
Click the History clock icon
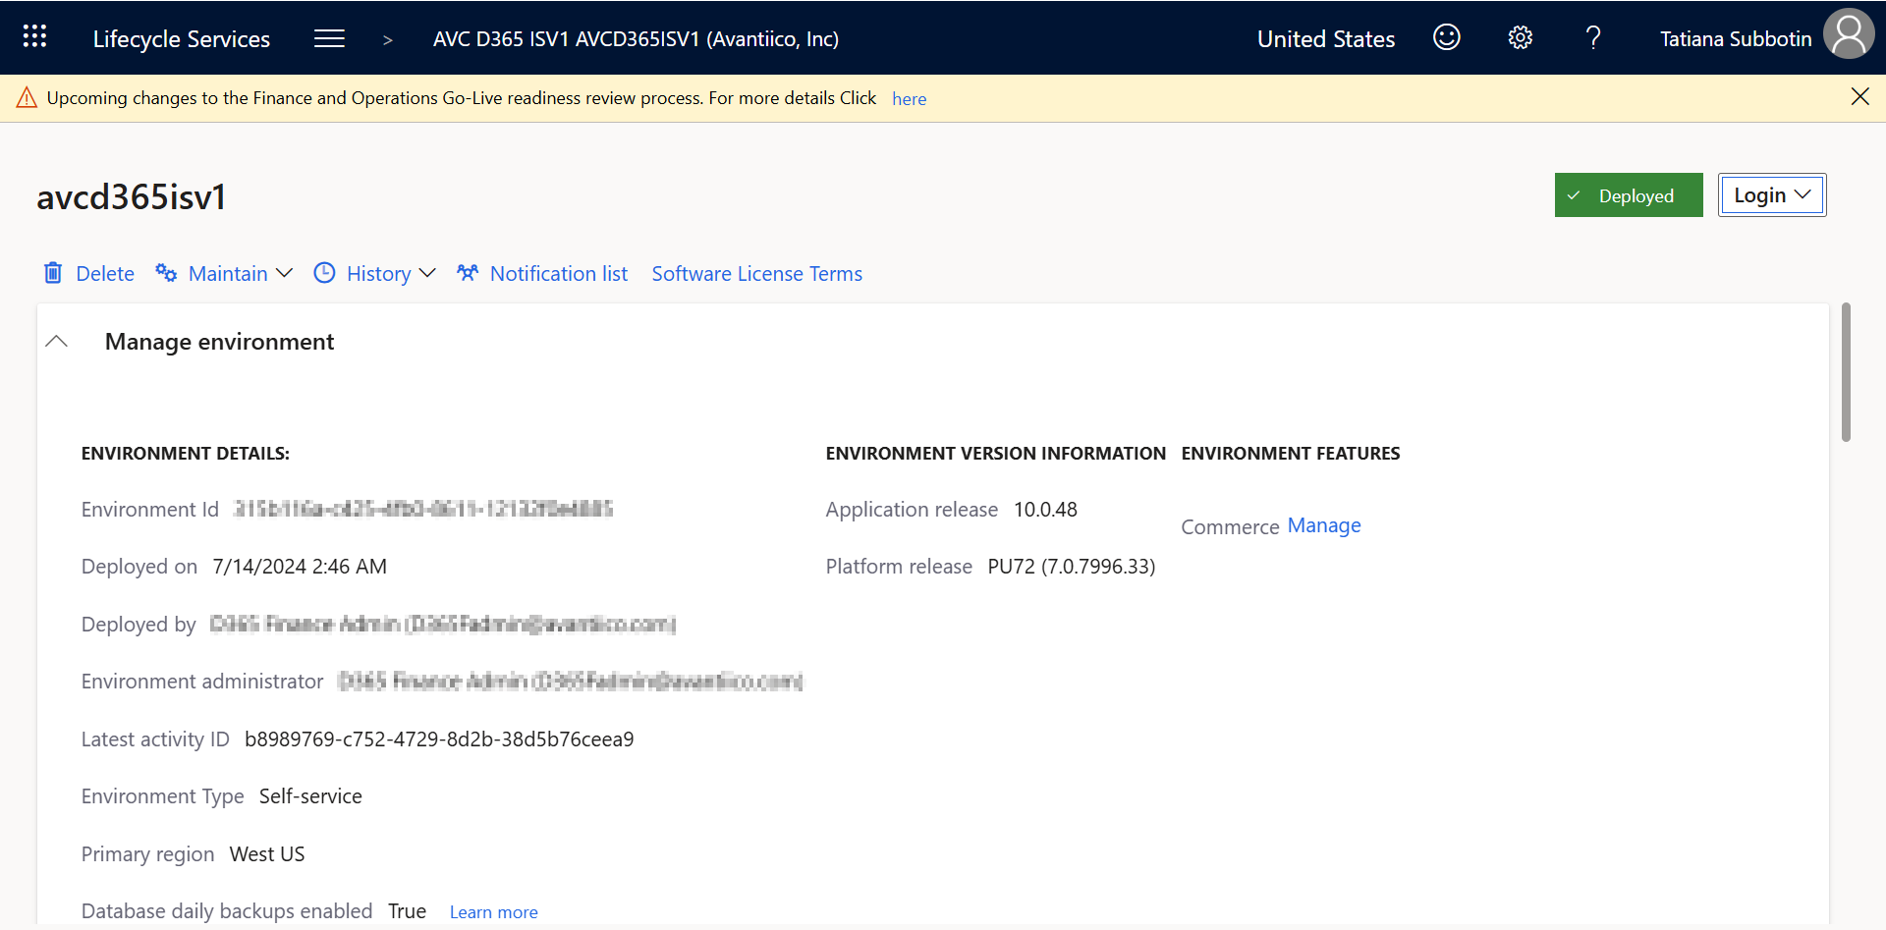(324, 273)
